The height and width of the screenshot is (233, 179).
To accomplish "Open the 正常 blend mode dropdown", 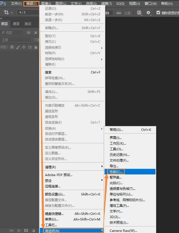I will tap(16, 40).
